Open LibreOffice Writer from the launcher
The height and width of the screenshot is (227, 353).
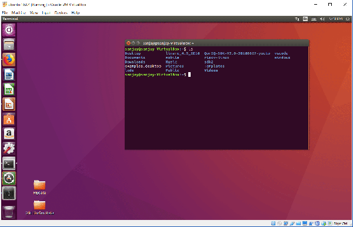click(x=9, y=74)
